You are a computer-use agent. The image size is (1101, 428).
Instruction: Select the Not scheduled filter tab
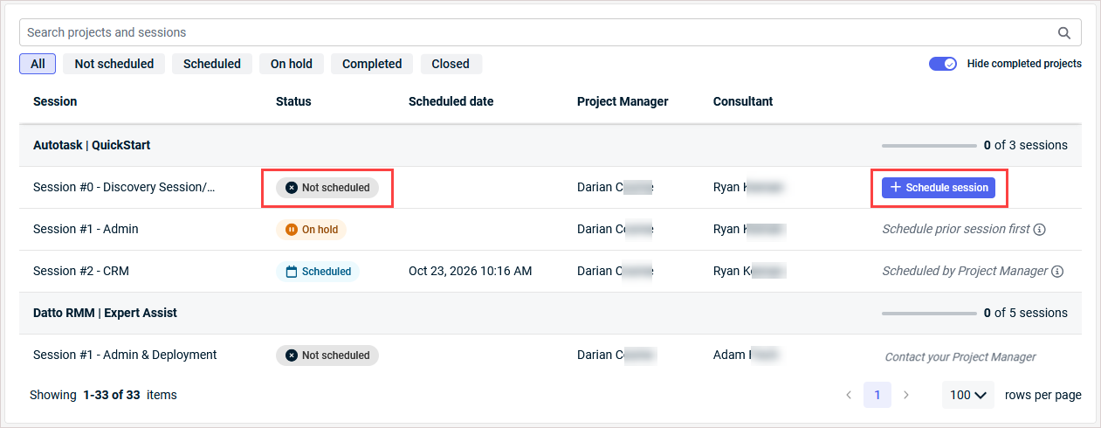pyautogui.click(x=114, y=64)
